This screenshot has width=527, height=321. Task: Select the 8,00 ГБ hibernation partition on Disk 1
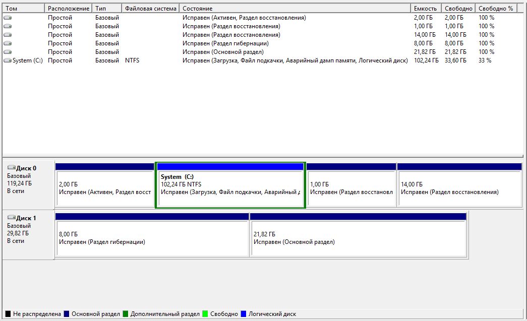tap(152, 238)
